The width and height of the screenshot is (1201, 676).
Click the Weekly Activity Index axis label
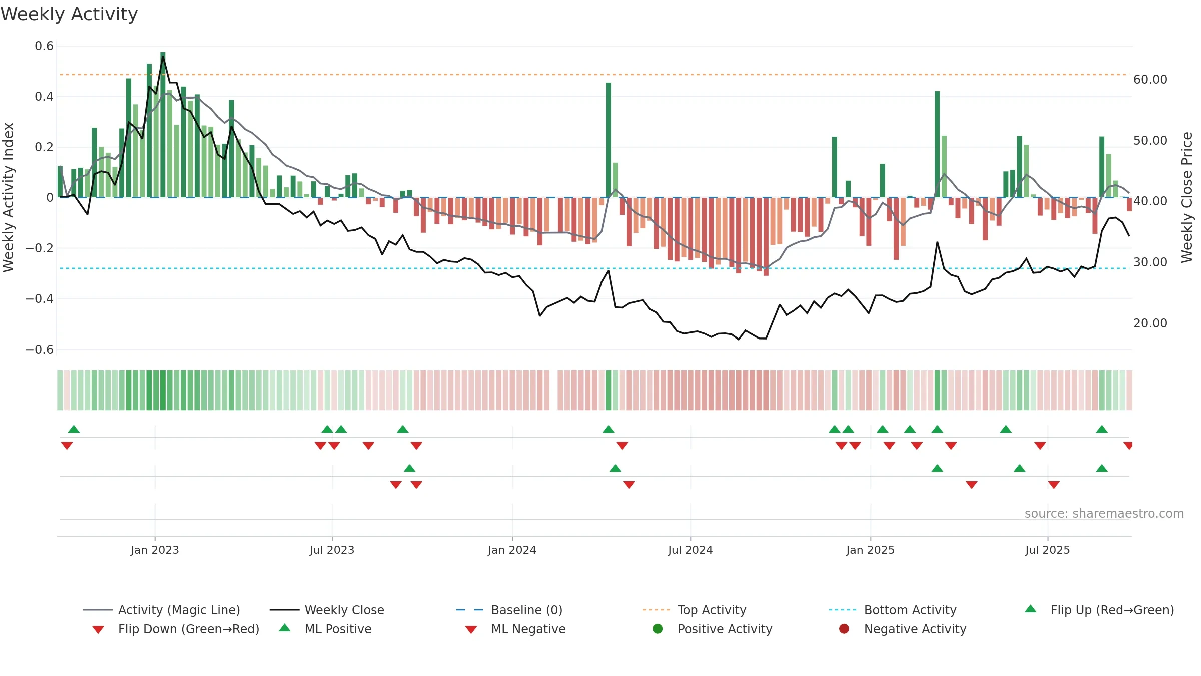coord(8,197)
